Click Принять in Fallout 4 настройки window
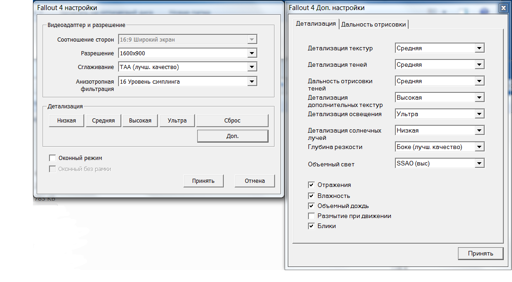Image resolution: width=512 pixels, height=282 pixels. pos(203,181)
